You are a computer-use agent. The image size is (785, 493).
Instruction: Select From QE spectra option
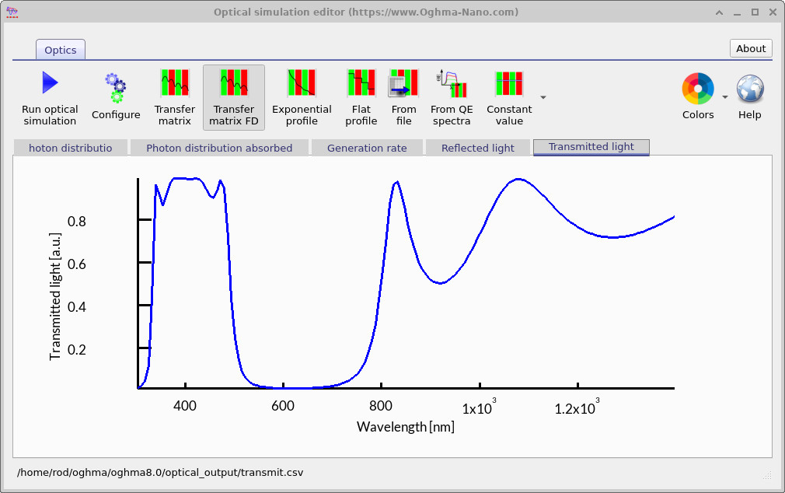452,97
